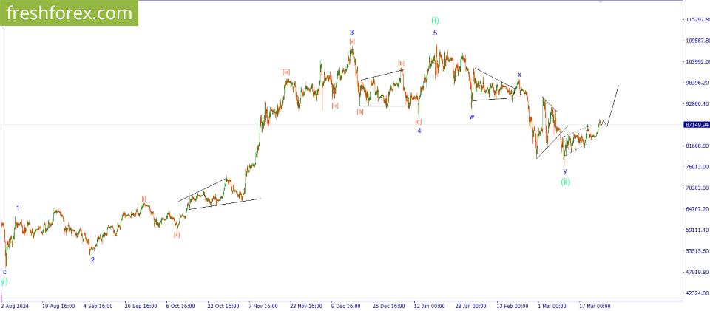Viewport: 710px width, 311px height.
Task: Click the 103992.00 price axis label
Action: [x=697, y=62]
